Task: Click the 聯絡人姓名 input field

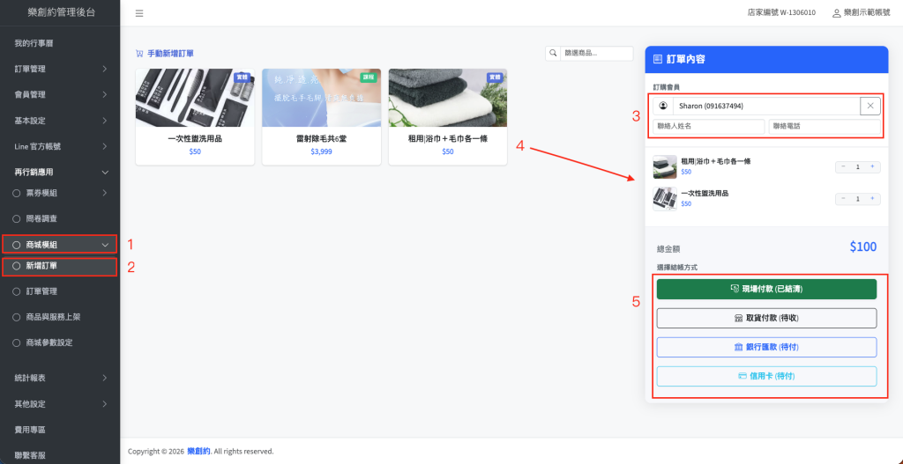Action: pyautogui.click(x=709, y=127)
